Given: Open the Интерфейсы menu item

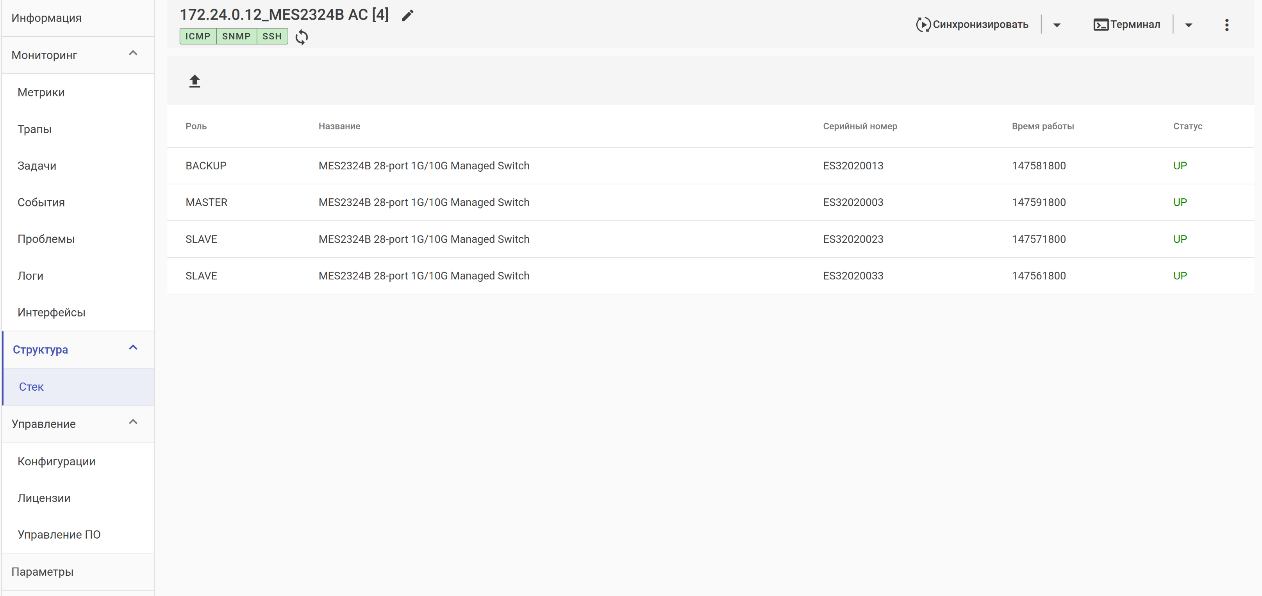Looking at the screenshot, I should (52, 313).
